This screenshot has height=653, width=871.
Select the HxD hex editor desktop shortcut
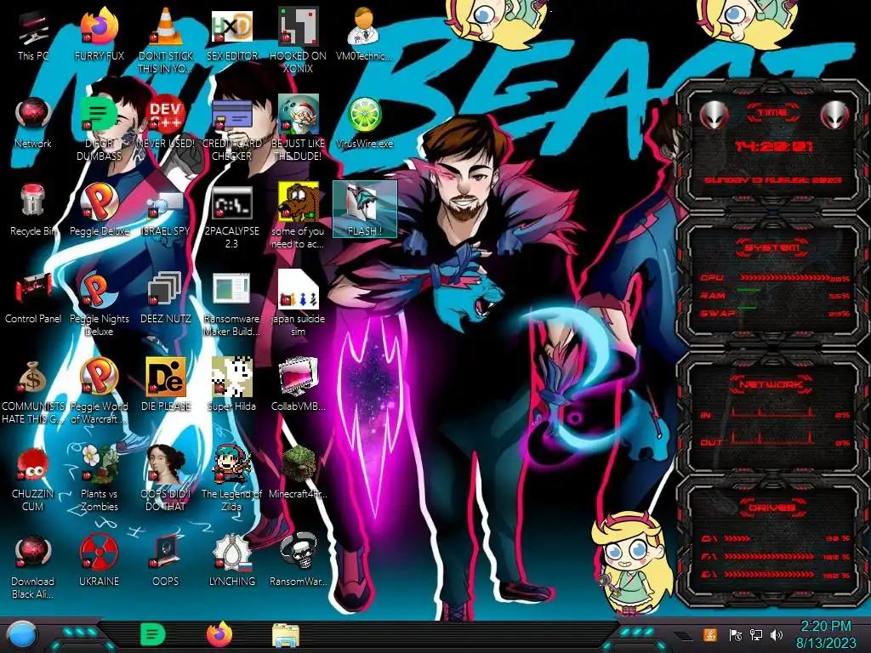pos(231,35)
